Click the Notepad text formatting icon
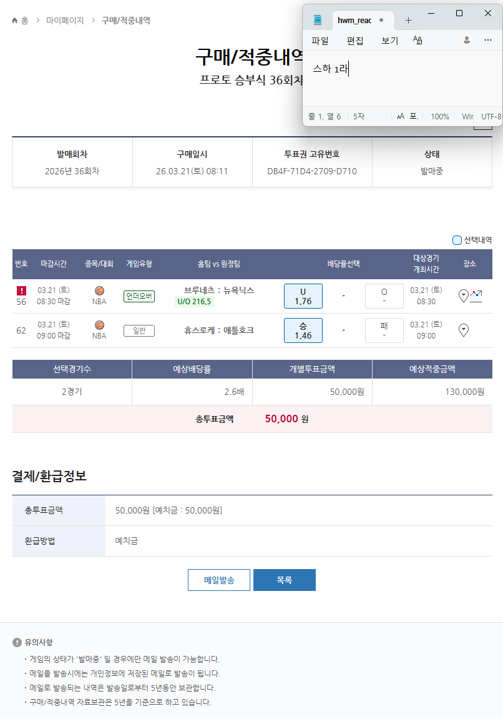The height and width of the screenshot is (719, 503). pos(418,41)
